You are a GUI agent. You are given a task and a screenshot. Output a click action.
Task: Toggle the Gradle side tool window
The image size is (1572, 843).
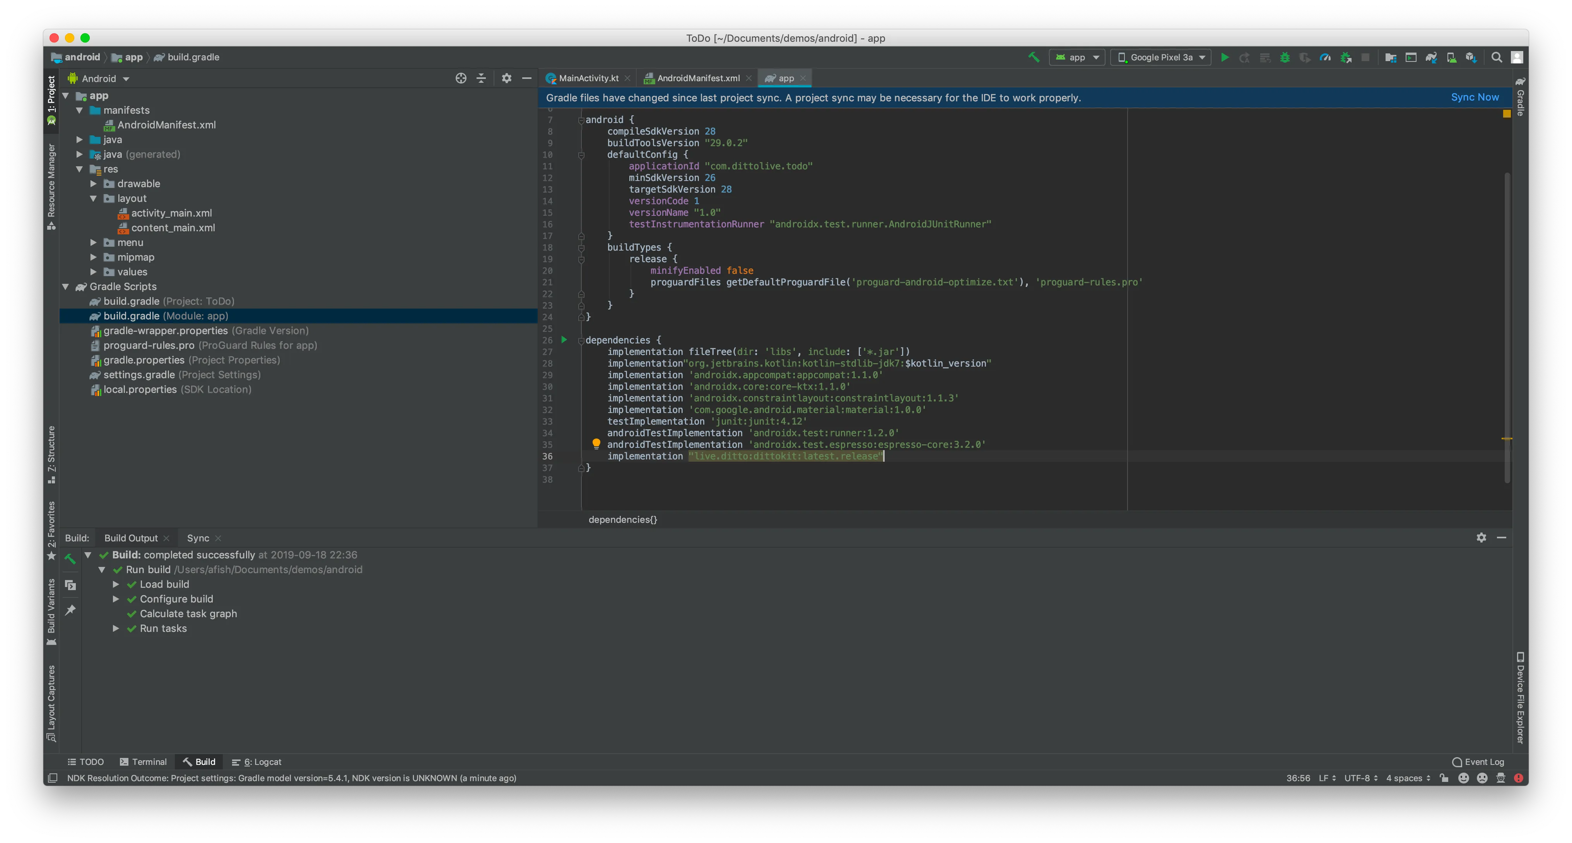[1521, 96]
